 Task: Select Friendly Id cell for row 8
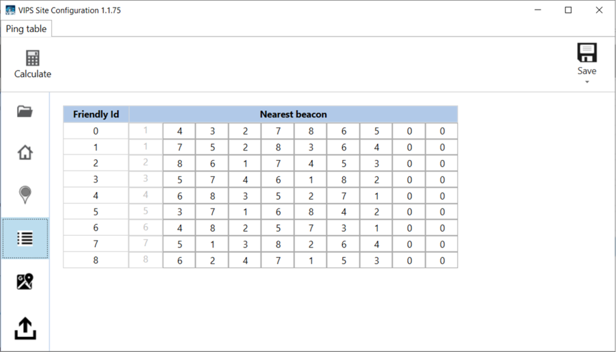(96, 260)
